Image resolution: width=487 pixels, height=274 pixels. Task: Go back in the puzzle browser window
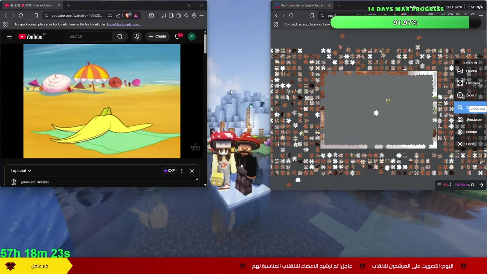tap(276, 16)
